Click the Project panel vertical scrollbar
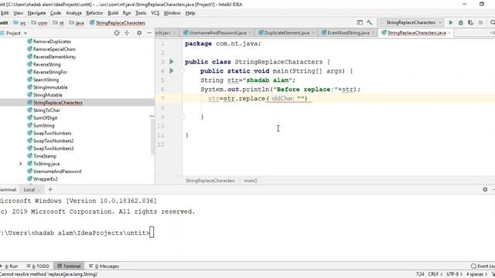The height and width of the screenshot is (278, 495). point(152,137)
